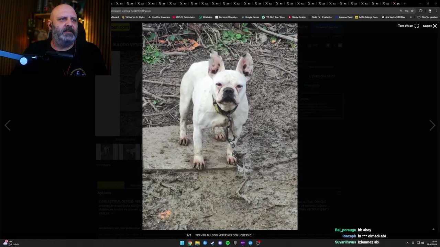Open the (19) Alert Box bookmark
This screenshot has width=440, height=247.
pyautogui.click(x=273, y=17)
